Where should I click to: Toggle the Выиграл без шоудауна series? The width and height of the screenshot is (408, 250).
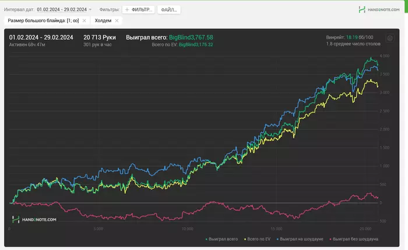coord(356,239)
